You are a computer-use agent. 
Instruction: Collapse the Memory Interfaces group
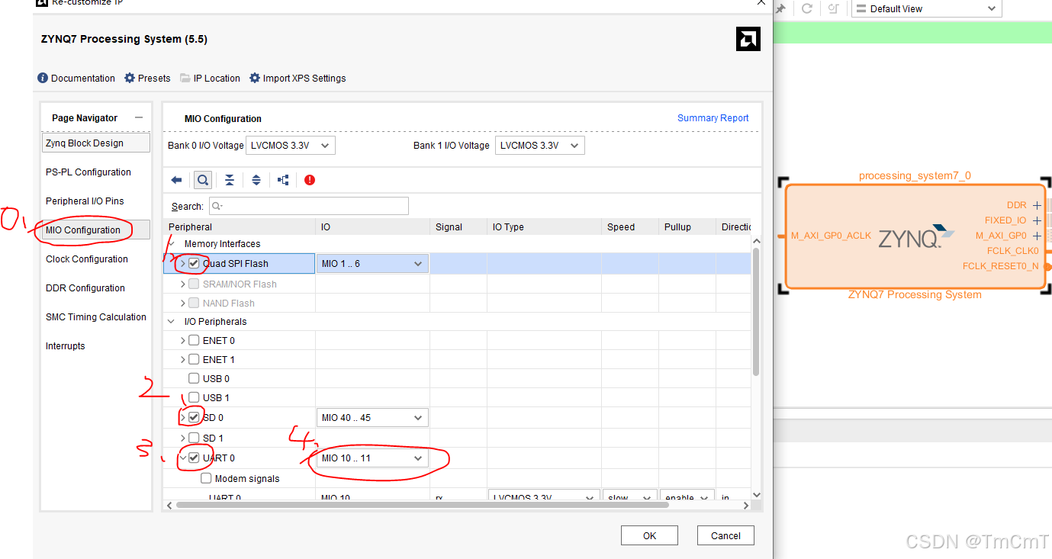(170, 244)
